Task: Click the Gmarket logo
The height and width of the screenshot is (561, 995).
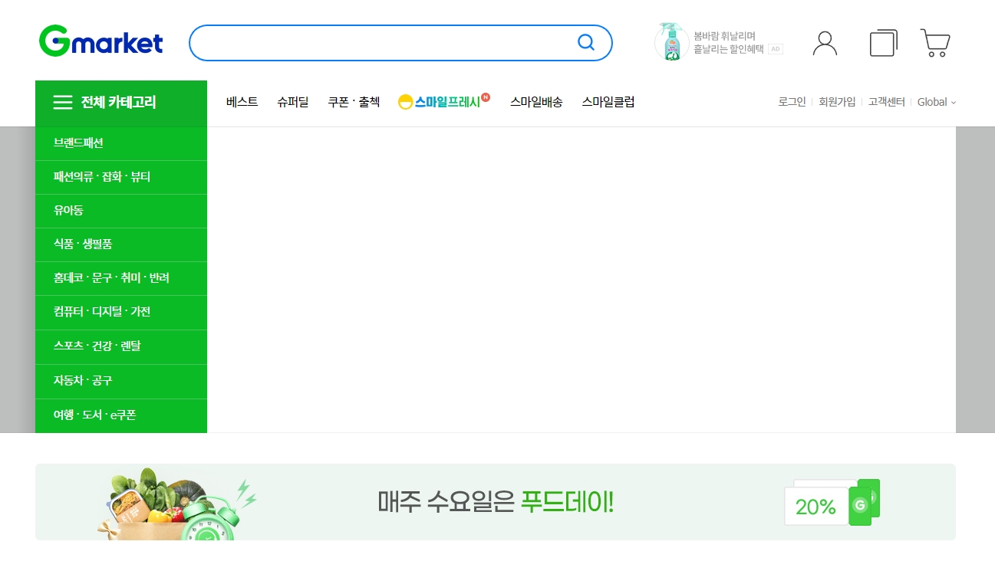Action: coord(100,41)
